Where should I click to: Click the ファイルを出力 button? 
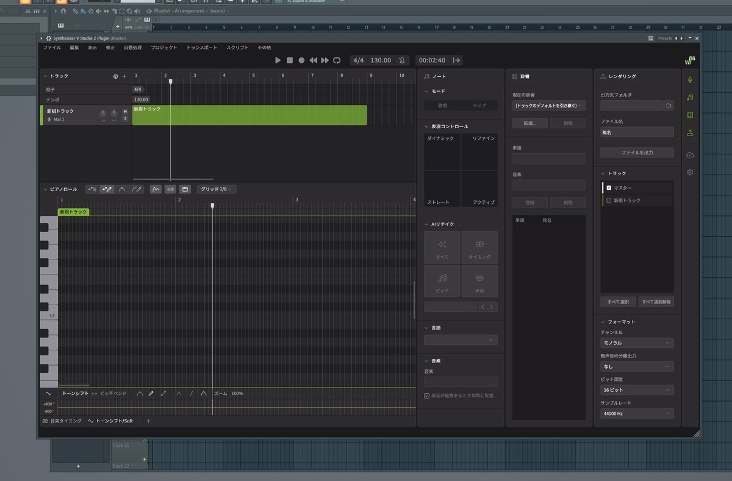[x=637, y=153]
